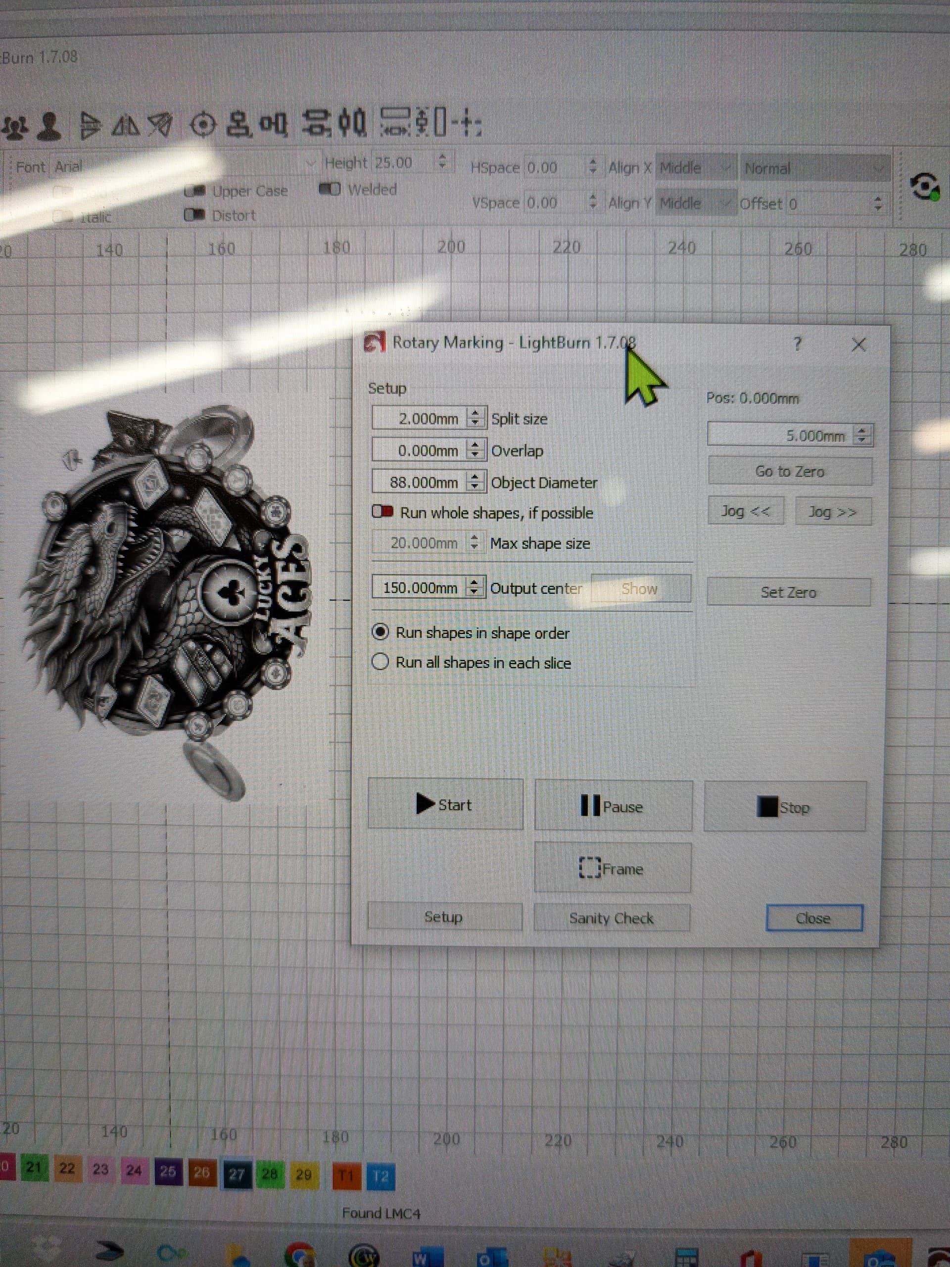Viewport: 950px width, 1267px height.
Task: Open Outlook from the taskbar
Action: 491,1257
